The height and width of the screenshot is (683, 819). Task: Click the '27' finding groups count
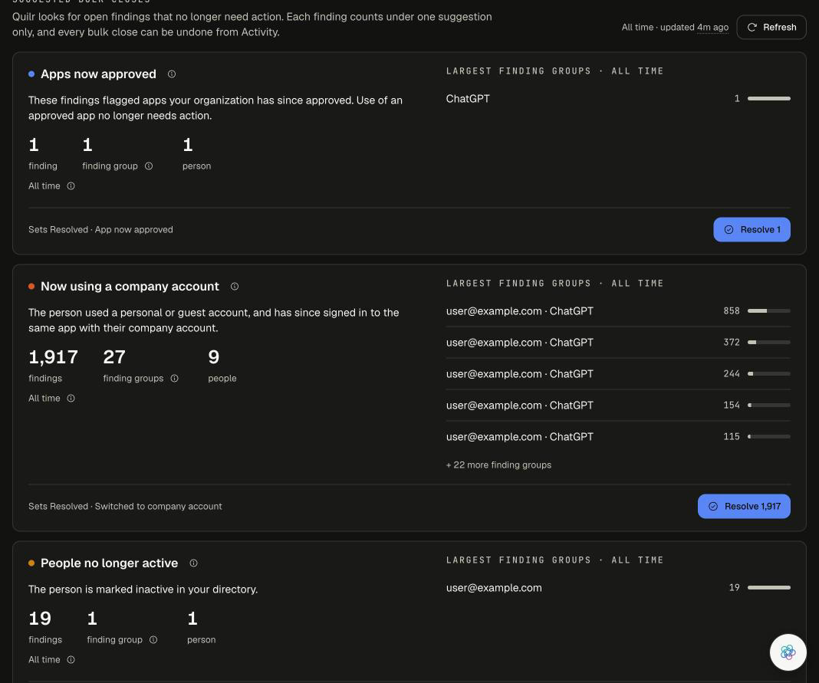pyautogui.click(x=114, y=357)
